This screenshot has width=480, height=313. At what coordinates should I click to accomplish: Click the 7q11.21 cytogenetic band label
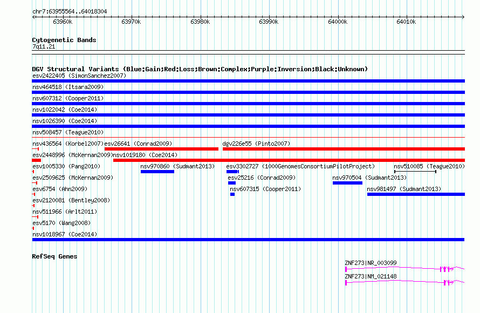(x=44, y=46)
